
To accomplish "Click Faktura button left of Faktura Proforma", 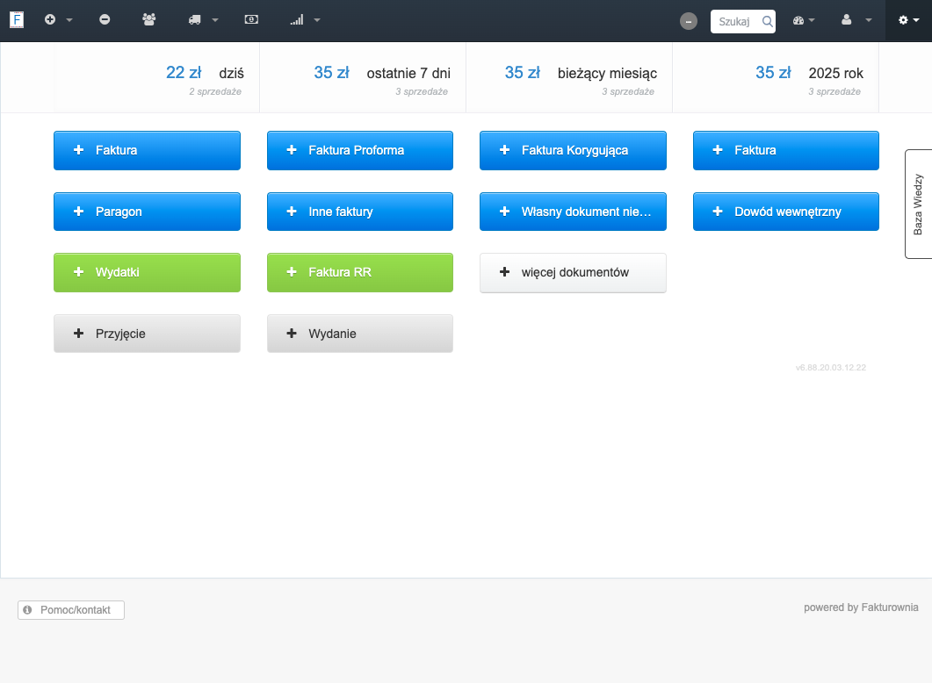I will click(147, 150).
